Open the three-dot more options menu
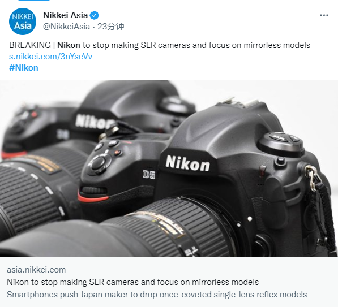The width and height of the screenshot is (338, 307). point(324,15)
